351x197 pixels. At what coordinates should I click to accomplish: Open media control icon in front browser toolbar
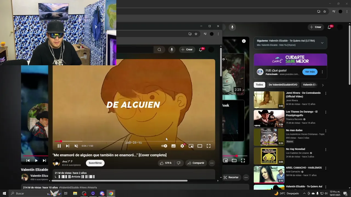click(205, 34)
